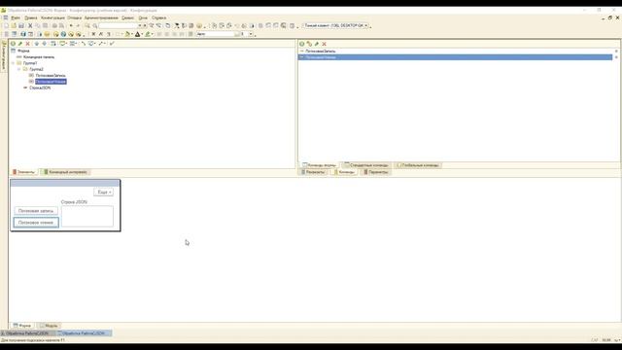Open the font name dropdown
The width and height of the screenshot is (622, 350).
[237, 35]
